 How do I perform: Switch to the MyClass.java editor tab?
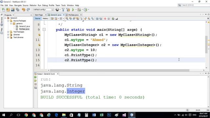tap(73, 15)
